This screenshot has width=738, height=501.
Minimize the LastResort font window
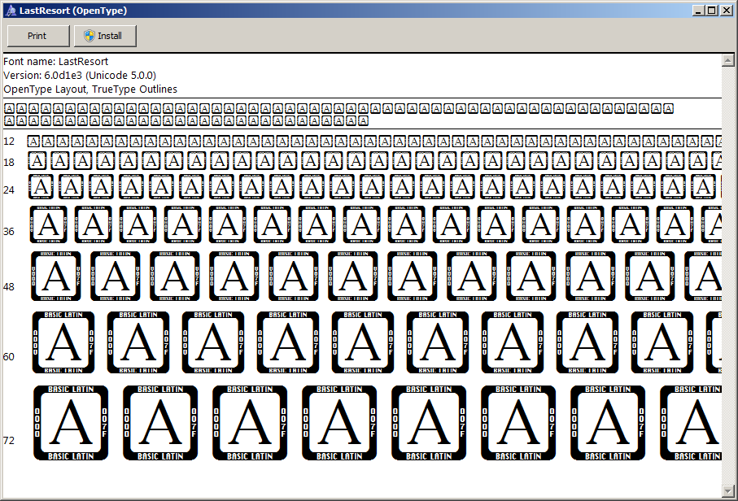click(699, 11)
